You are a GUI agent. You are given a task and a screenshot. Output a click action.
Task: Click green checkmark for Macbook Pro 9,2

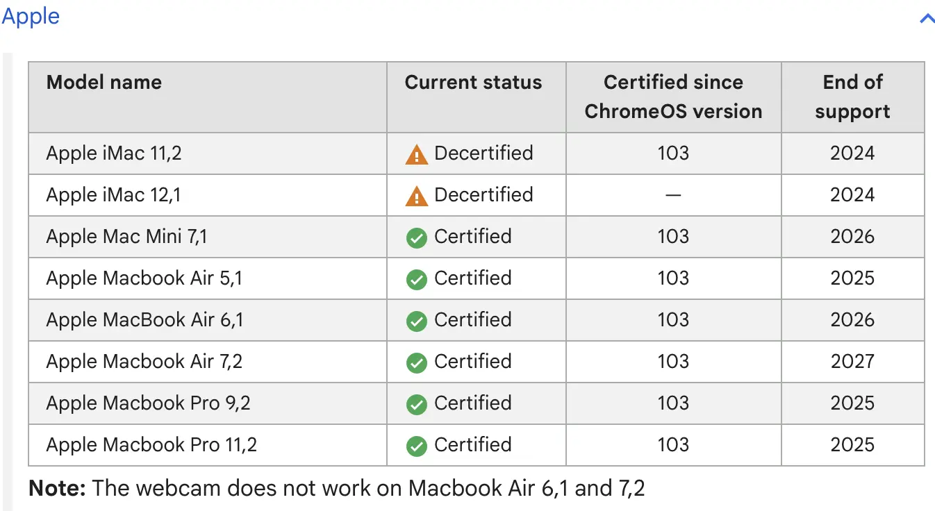pos(416,405)
